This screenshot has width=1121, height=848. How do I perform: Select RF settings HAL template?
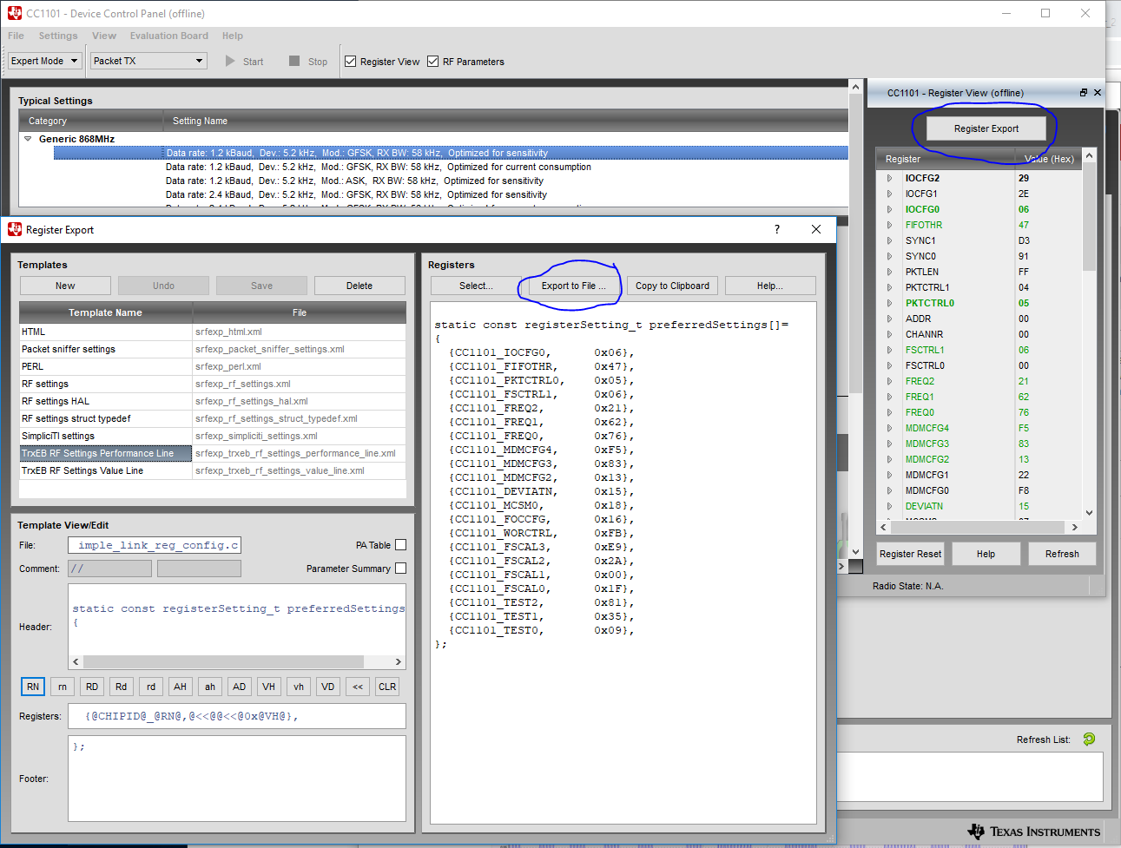[213, 401]
